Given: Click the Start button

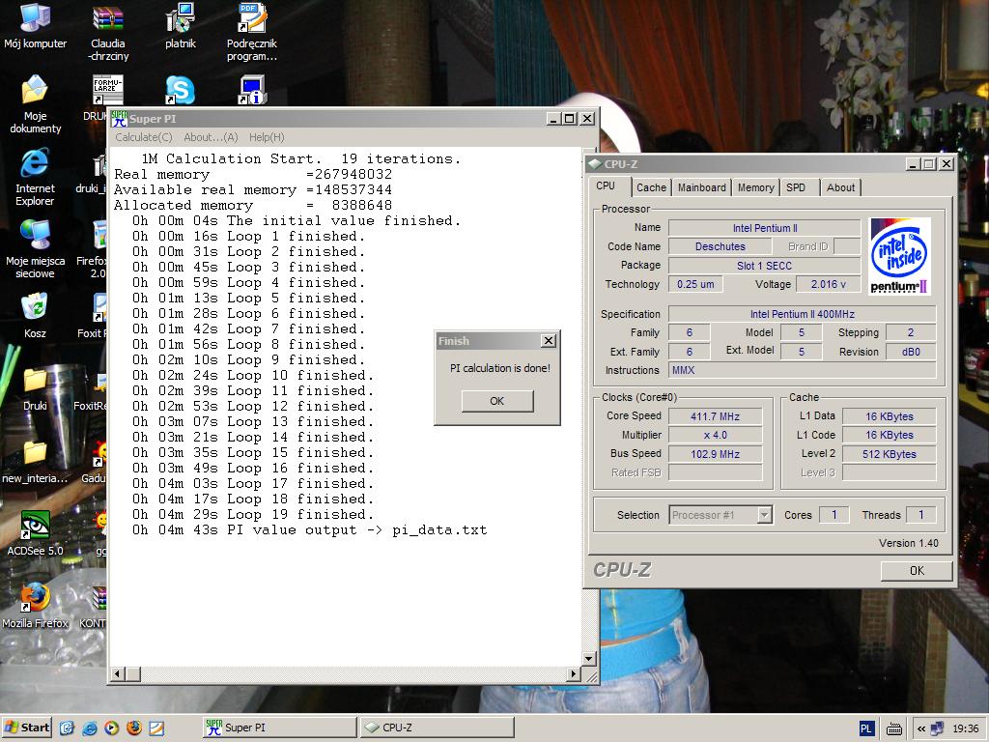Looking at the screenshot, I should tap(27, 728).
